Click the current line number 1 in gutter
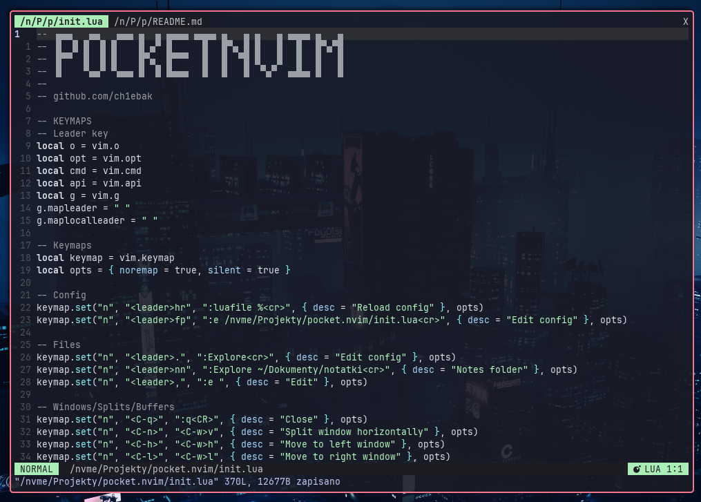 coord(17,34)
